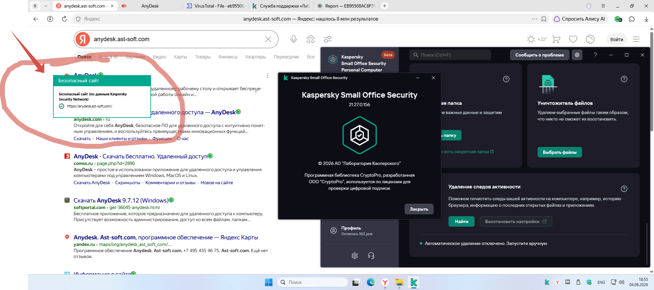Click the hexagon icon next to the heart
The height and width of the screenshot is (290, 654).
click(x=590, y=39)
